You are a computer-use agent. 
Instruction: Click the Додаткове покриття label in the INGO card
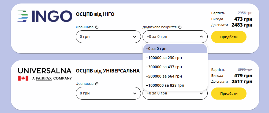pos(159,27)
